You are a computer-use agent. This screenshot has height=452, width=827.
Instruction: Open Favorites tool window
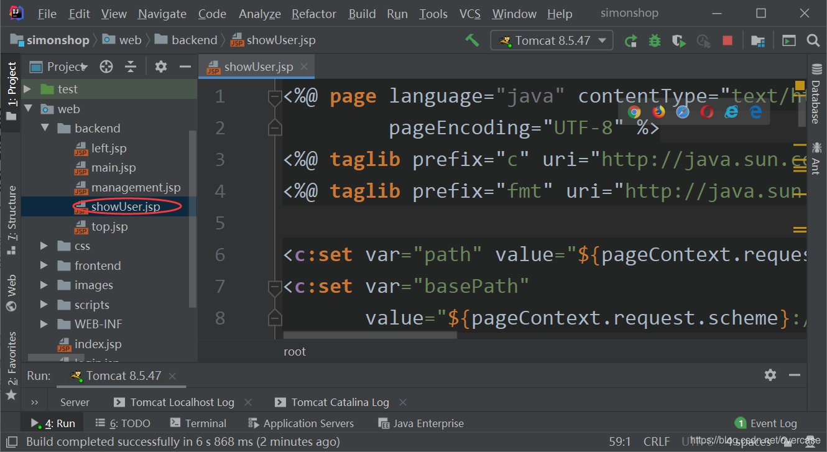(x=11, y=367)
